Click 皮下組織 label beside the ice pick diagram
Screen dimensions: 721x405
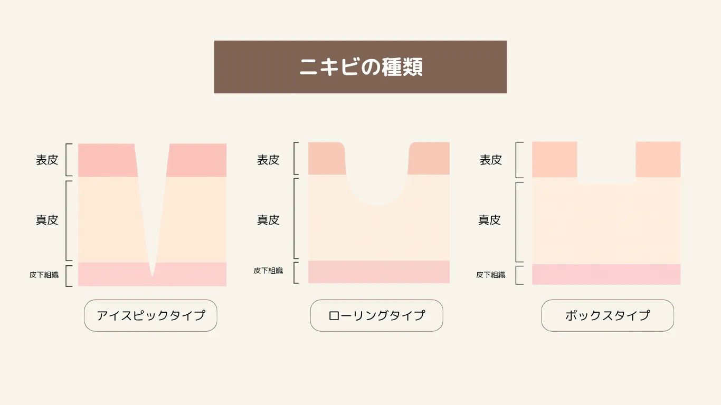point(44,275)
